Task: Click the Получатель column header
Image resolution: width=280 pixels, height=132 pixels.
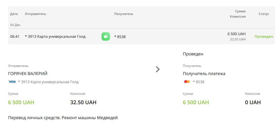Action: (x=124, y=14)
